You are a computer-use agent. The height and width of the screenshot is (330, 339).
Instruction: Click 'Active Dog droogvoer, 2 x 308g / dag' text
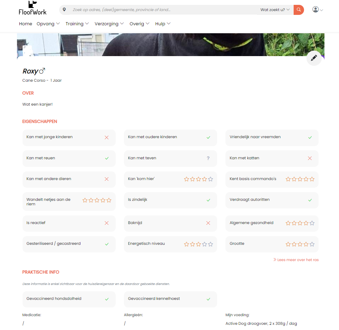click(x=261, y=323)
